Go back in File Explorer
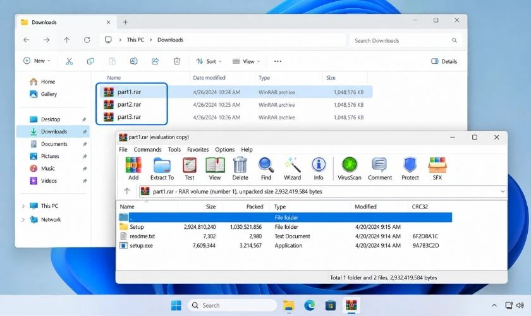Viewport: 531px width, 316px height. point(27,40)
